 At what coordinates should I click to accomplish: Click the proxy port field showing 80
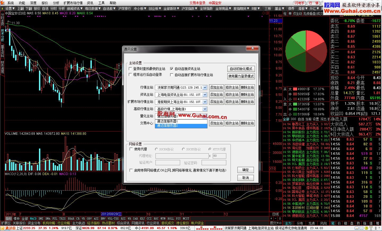tap(219, 156)
